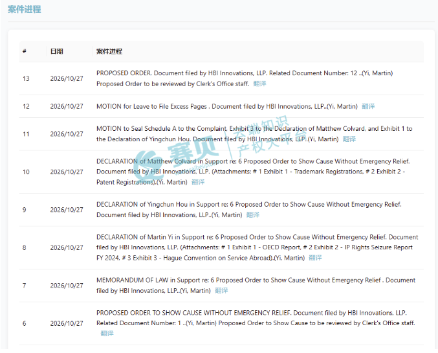Select row number 12 cell
438x353 pixels.
(26, 106)
